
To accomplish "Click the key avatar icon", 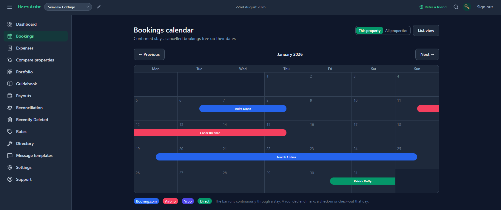I will 467,7.
